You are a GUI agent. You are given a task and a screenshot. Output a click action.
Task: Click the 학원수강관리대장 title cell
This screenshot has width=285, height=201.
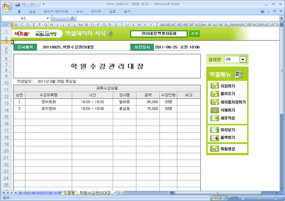pos(107,66)
